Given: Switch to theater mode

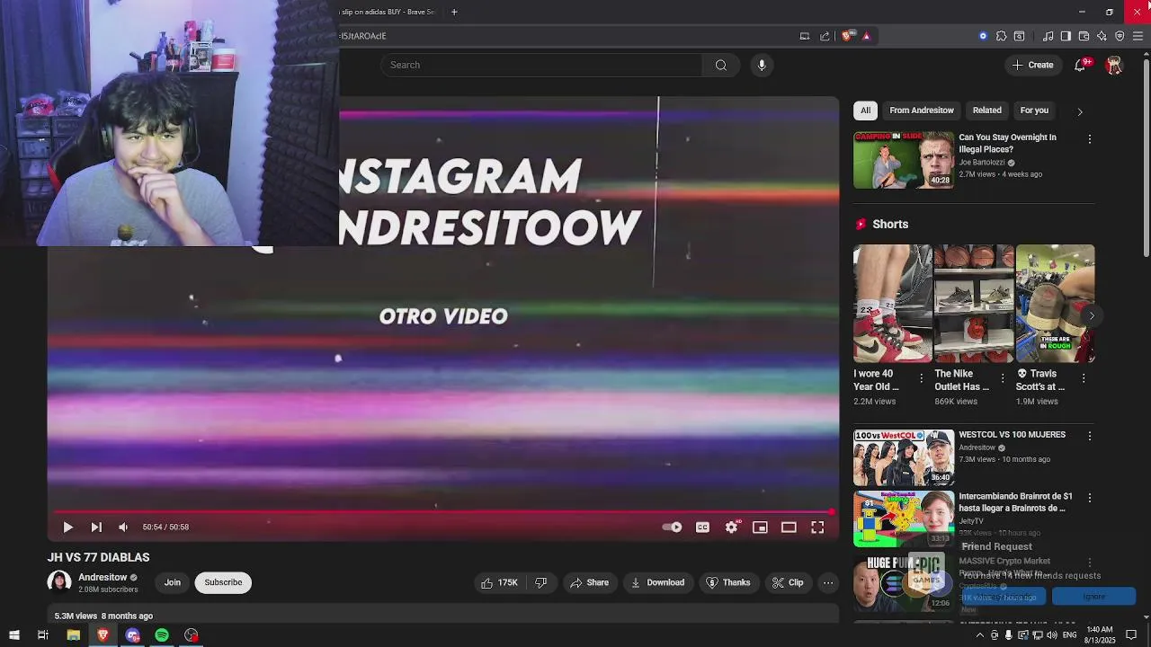Looking at the screenshot, I should tap(789, 527).
